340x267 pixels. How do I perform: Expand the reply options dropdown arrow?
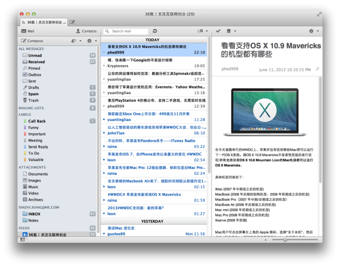pyautogui.click(x=80, y=41)
